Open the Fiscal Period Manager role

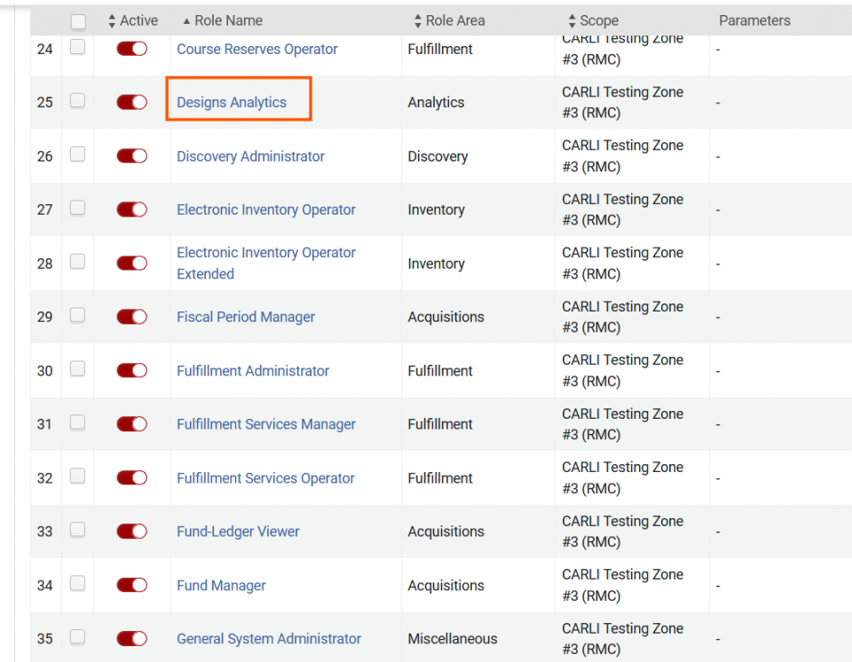point(246,317)
